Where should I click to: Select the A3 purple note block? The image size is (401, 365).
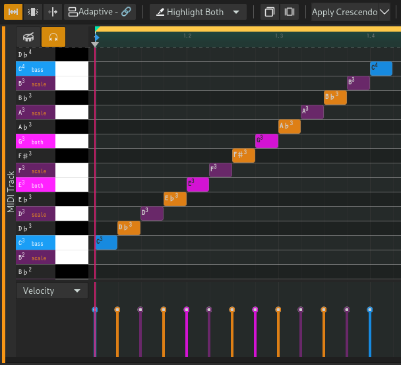tap(312, 112)
